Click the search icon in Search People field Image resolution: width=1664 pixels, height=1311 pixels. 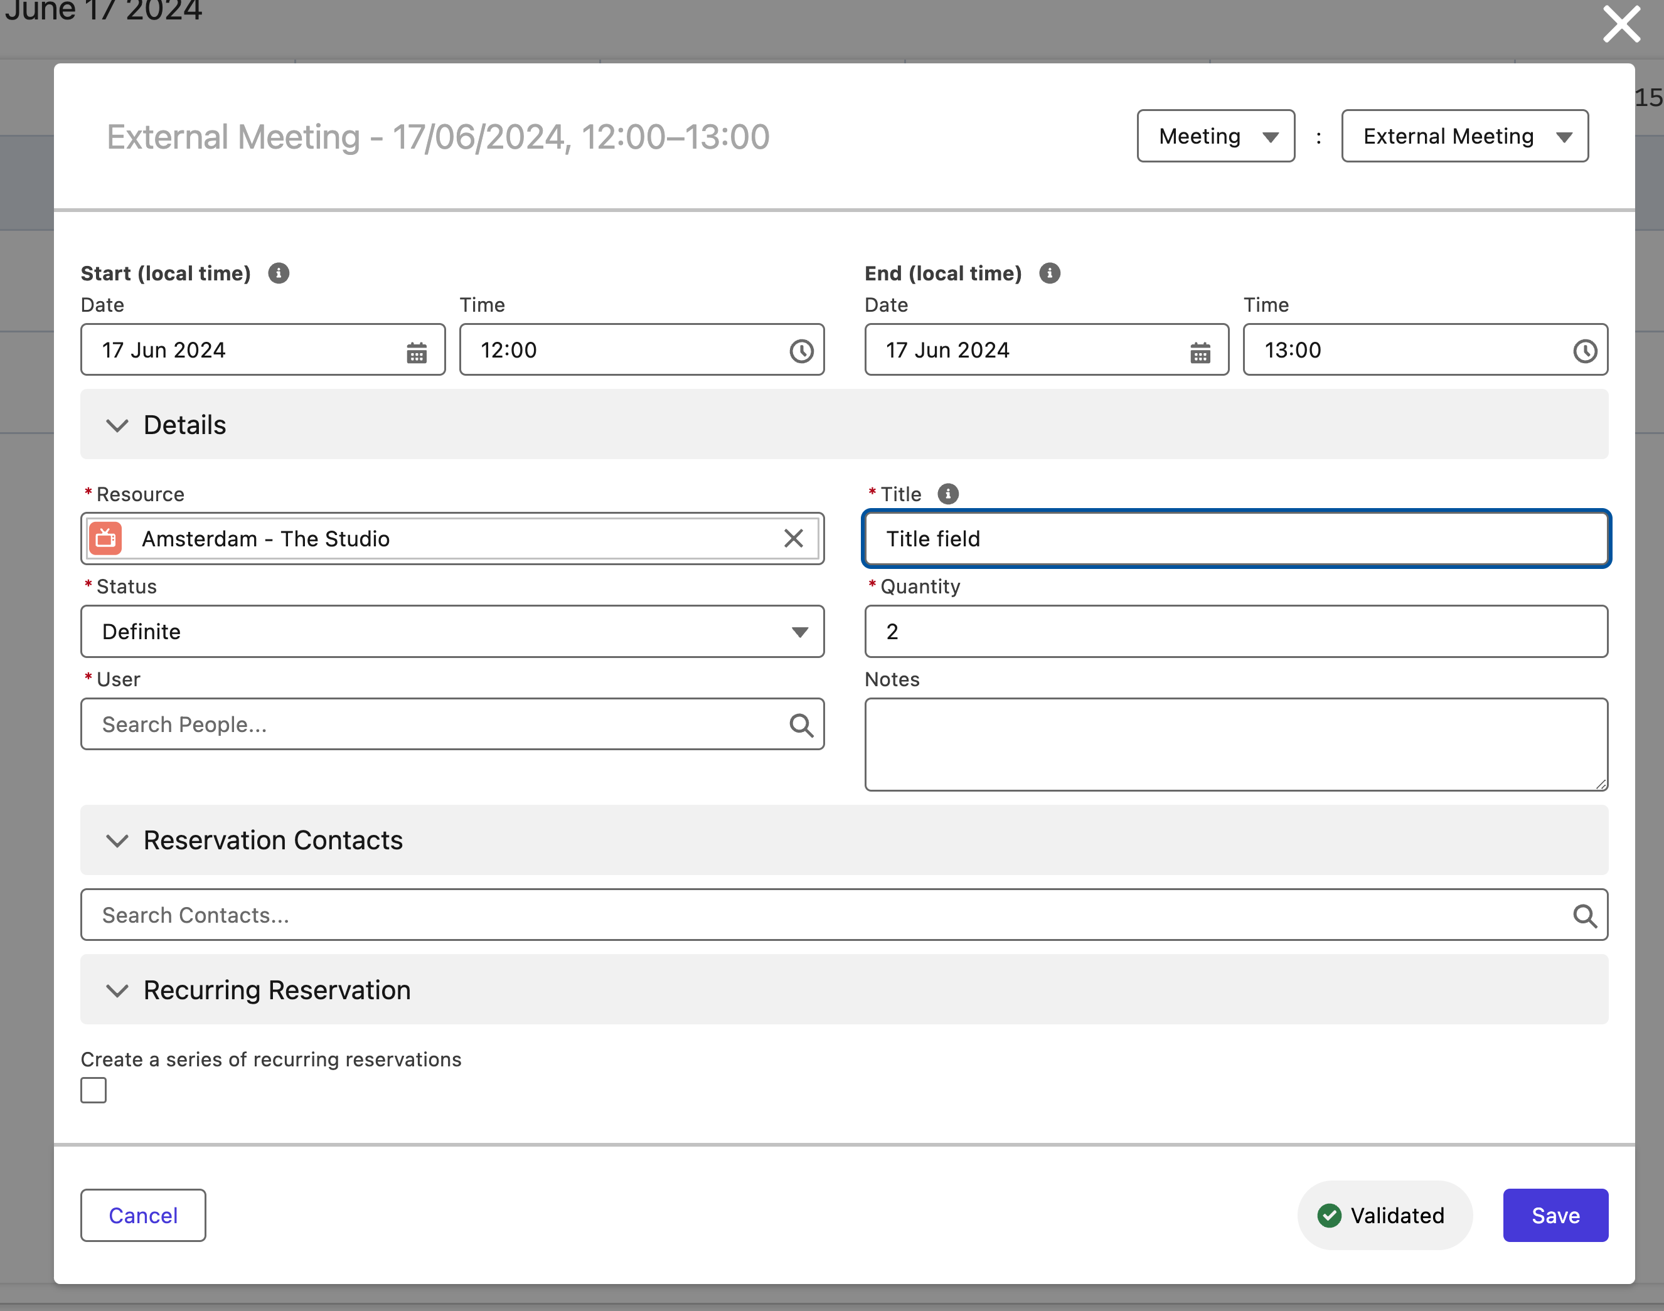801,725
